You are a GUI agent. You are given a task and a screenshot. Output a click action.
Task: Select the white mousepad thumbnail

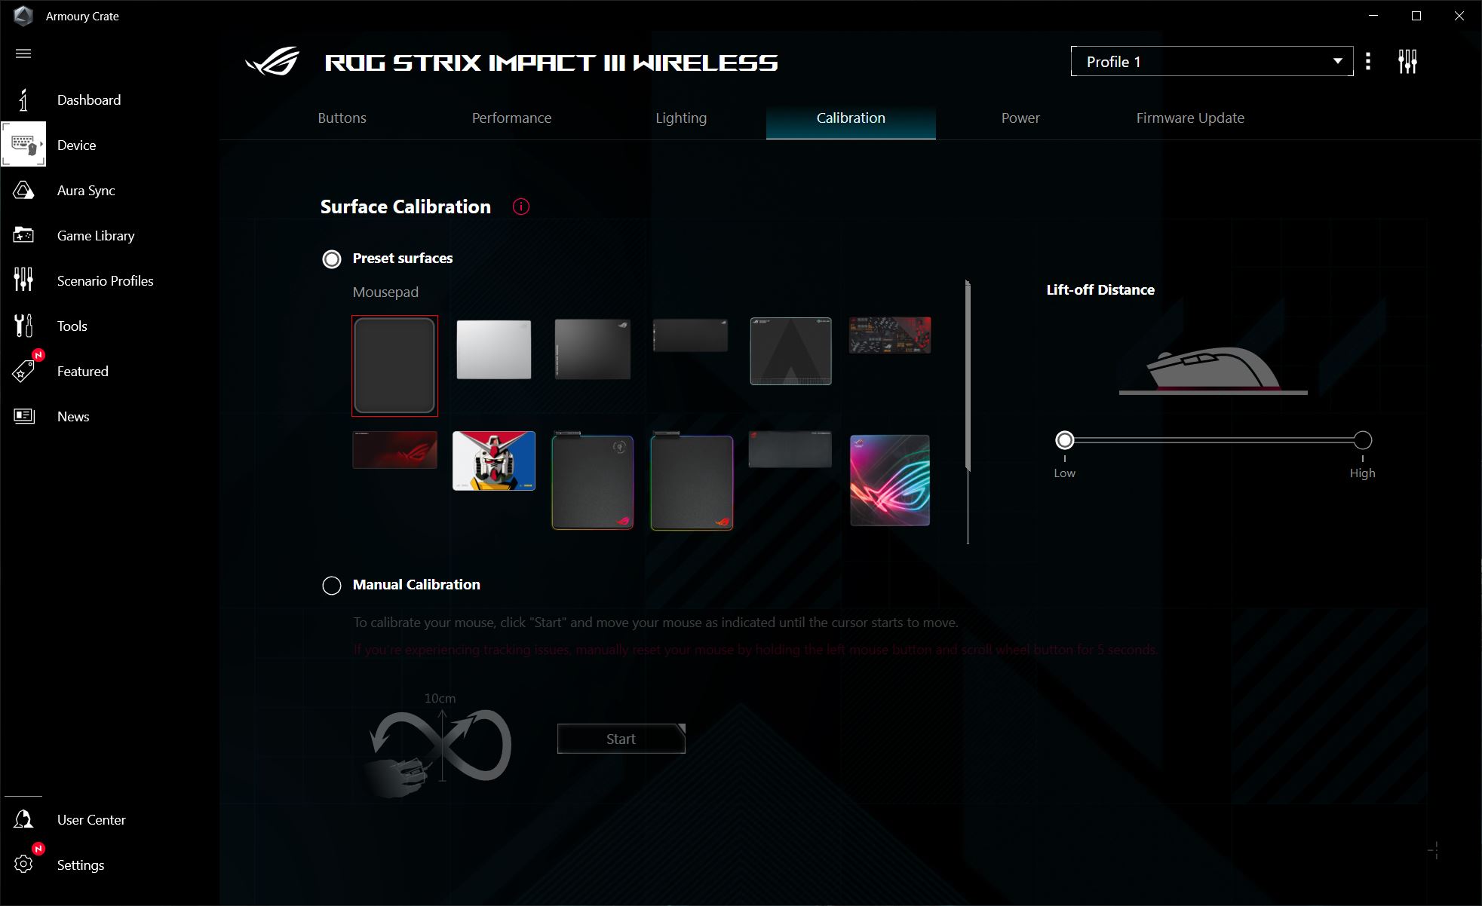pyautogui.click(x=494, y=349)
